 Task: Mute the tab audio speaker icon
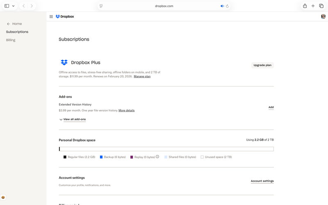(x=222, y=6)
